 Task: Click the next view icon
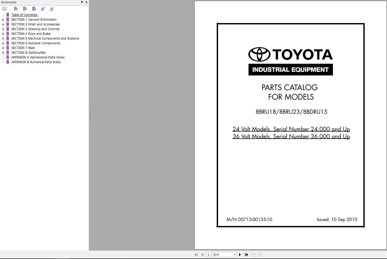coord(260,255)
